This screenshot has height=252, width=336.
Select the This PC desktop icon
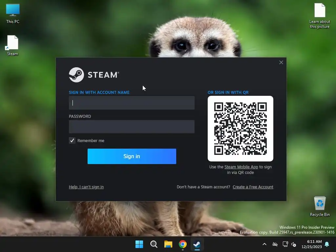point(13,13)
